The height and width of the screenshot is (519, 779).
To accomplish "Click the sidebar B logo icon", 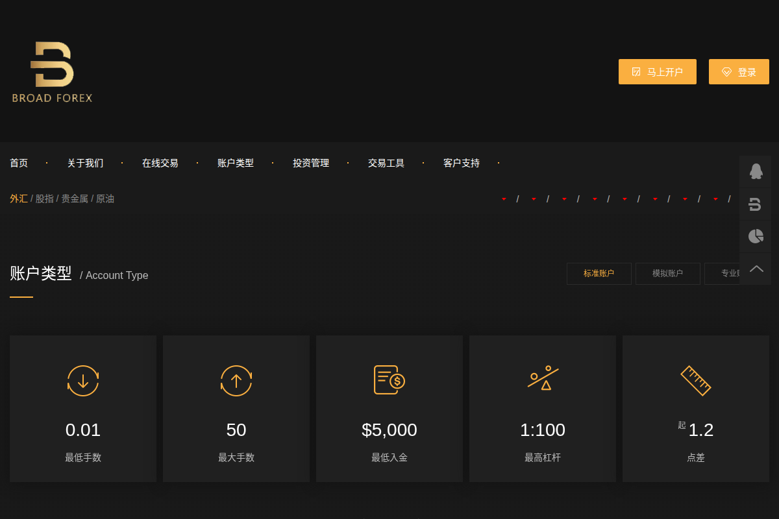I will click(756, 204).
